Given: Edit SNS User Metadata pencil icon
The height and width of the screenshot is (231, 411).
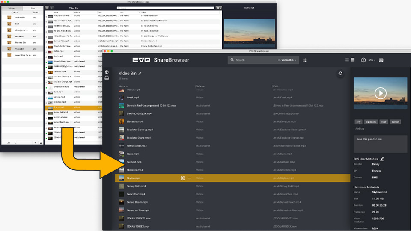Looking at the screenshot, I should click(x=382, y=159).
